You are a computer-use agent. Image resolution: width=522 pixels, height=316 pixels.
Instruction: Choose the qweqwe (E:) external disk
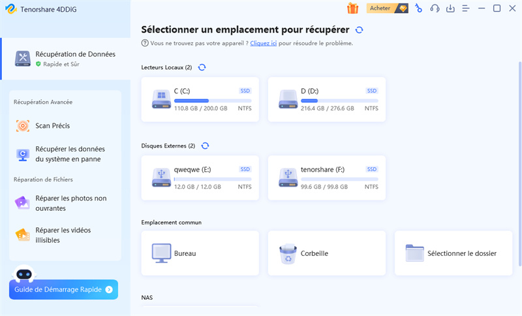(200, 178)
